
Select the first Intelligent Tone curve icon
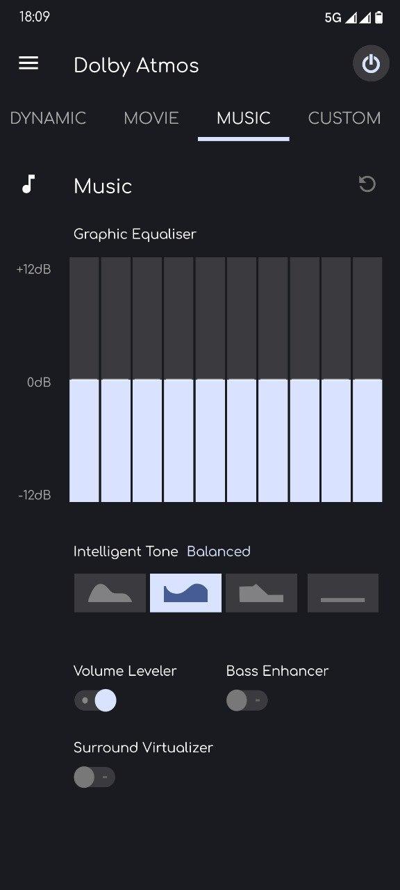(x=110, y=593)
